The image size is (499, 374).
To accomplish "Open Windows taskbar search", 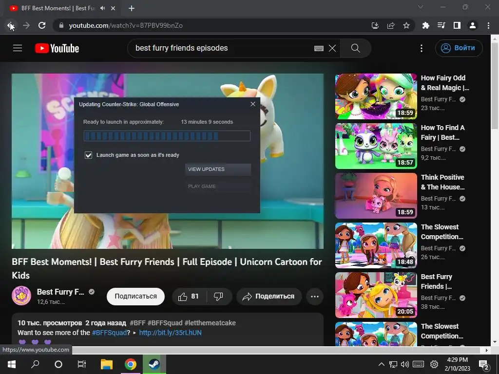I will click(x=35, y=364).
